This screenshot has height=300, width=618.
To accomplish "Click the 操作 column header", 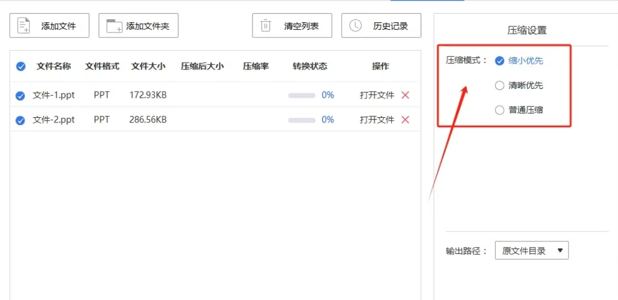I will (x=380, y=66).
